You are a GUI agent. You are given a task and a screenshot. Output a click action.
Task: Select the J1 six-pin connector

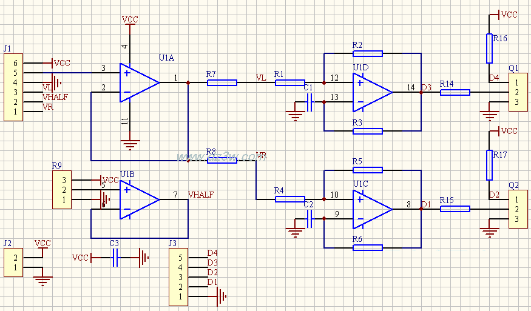coord(13,87)
